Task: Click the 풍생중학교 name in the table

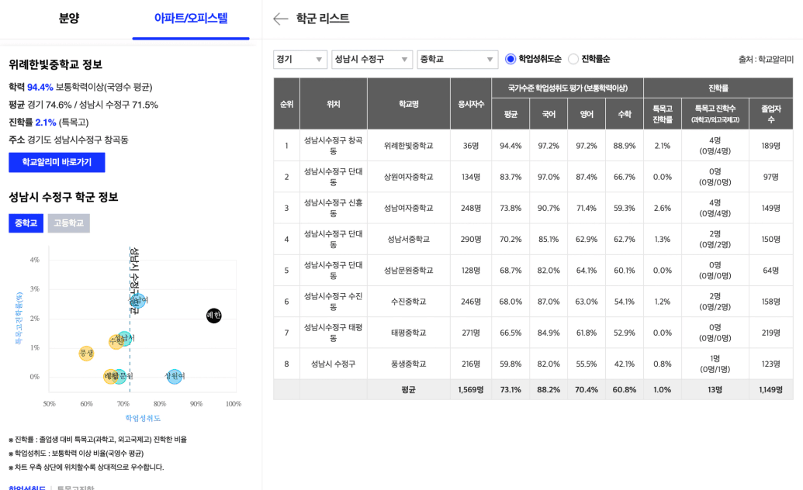Action: point(409,364)
